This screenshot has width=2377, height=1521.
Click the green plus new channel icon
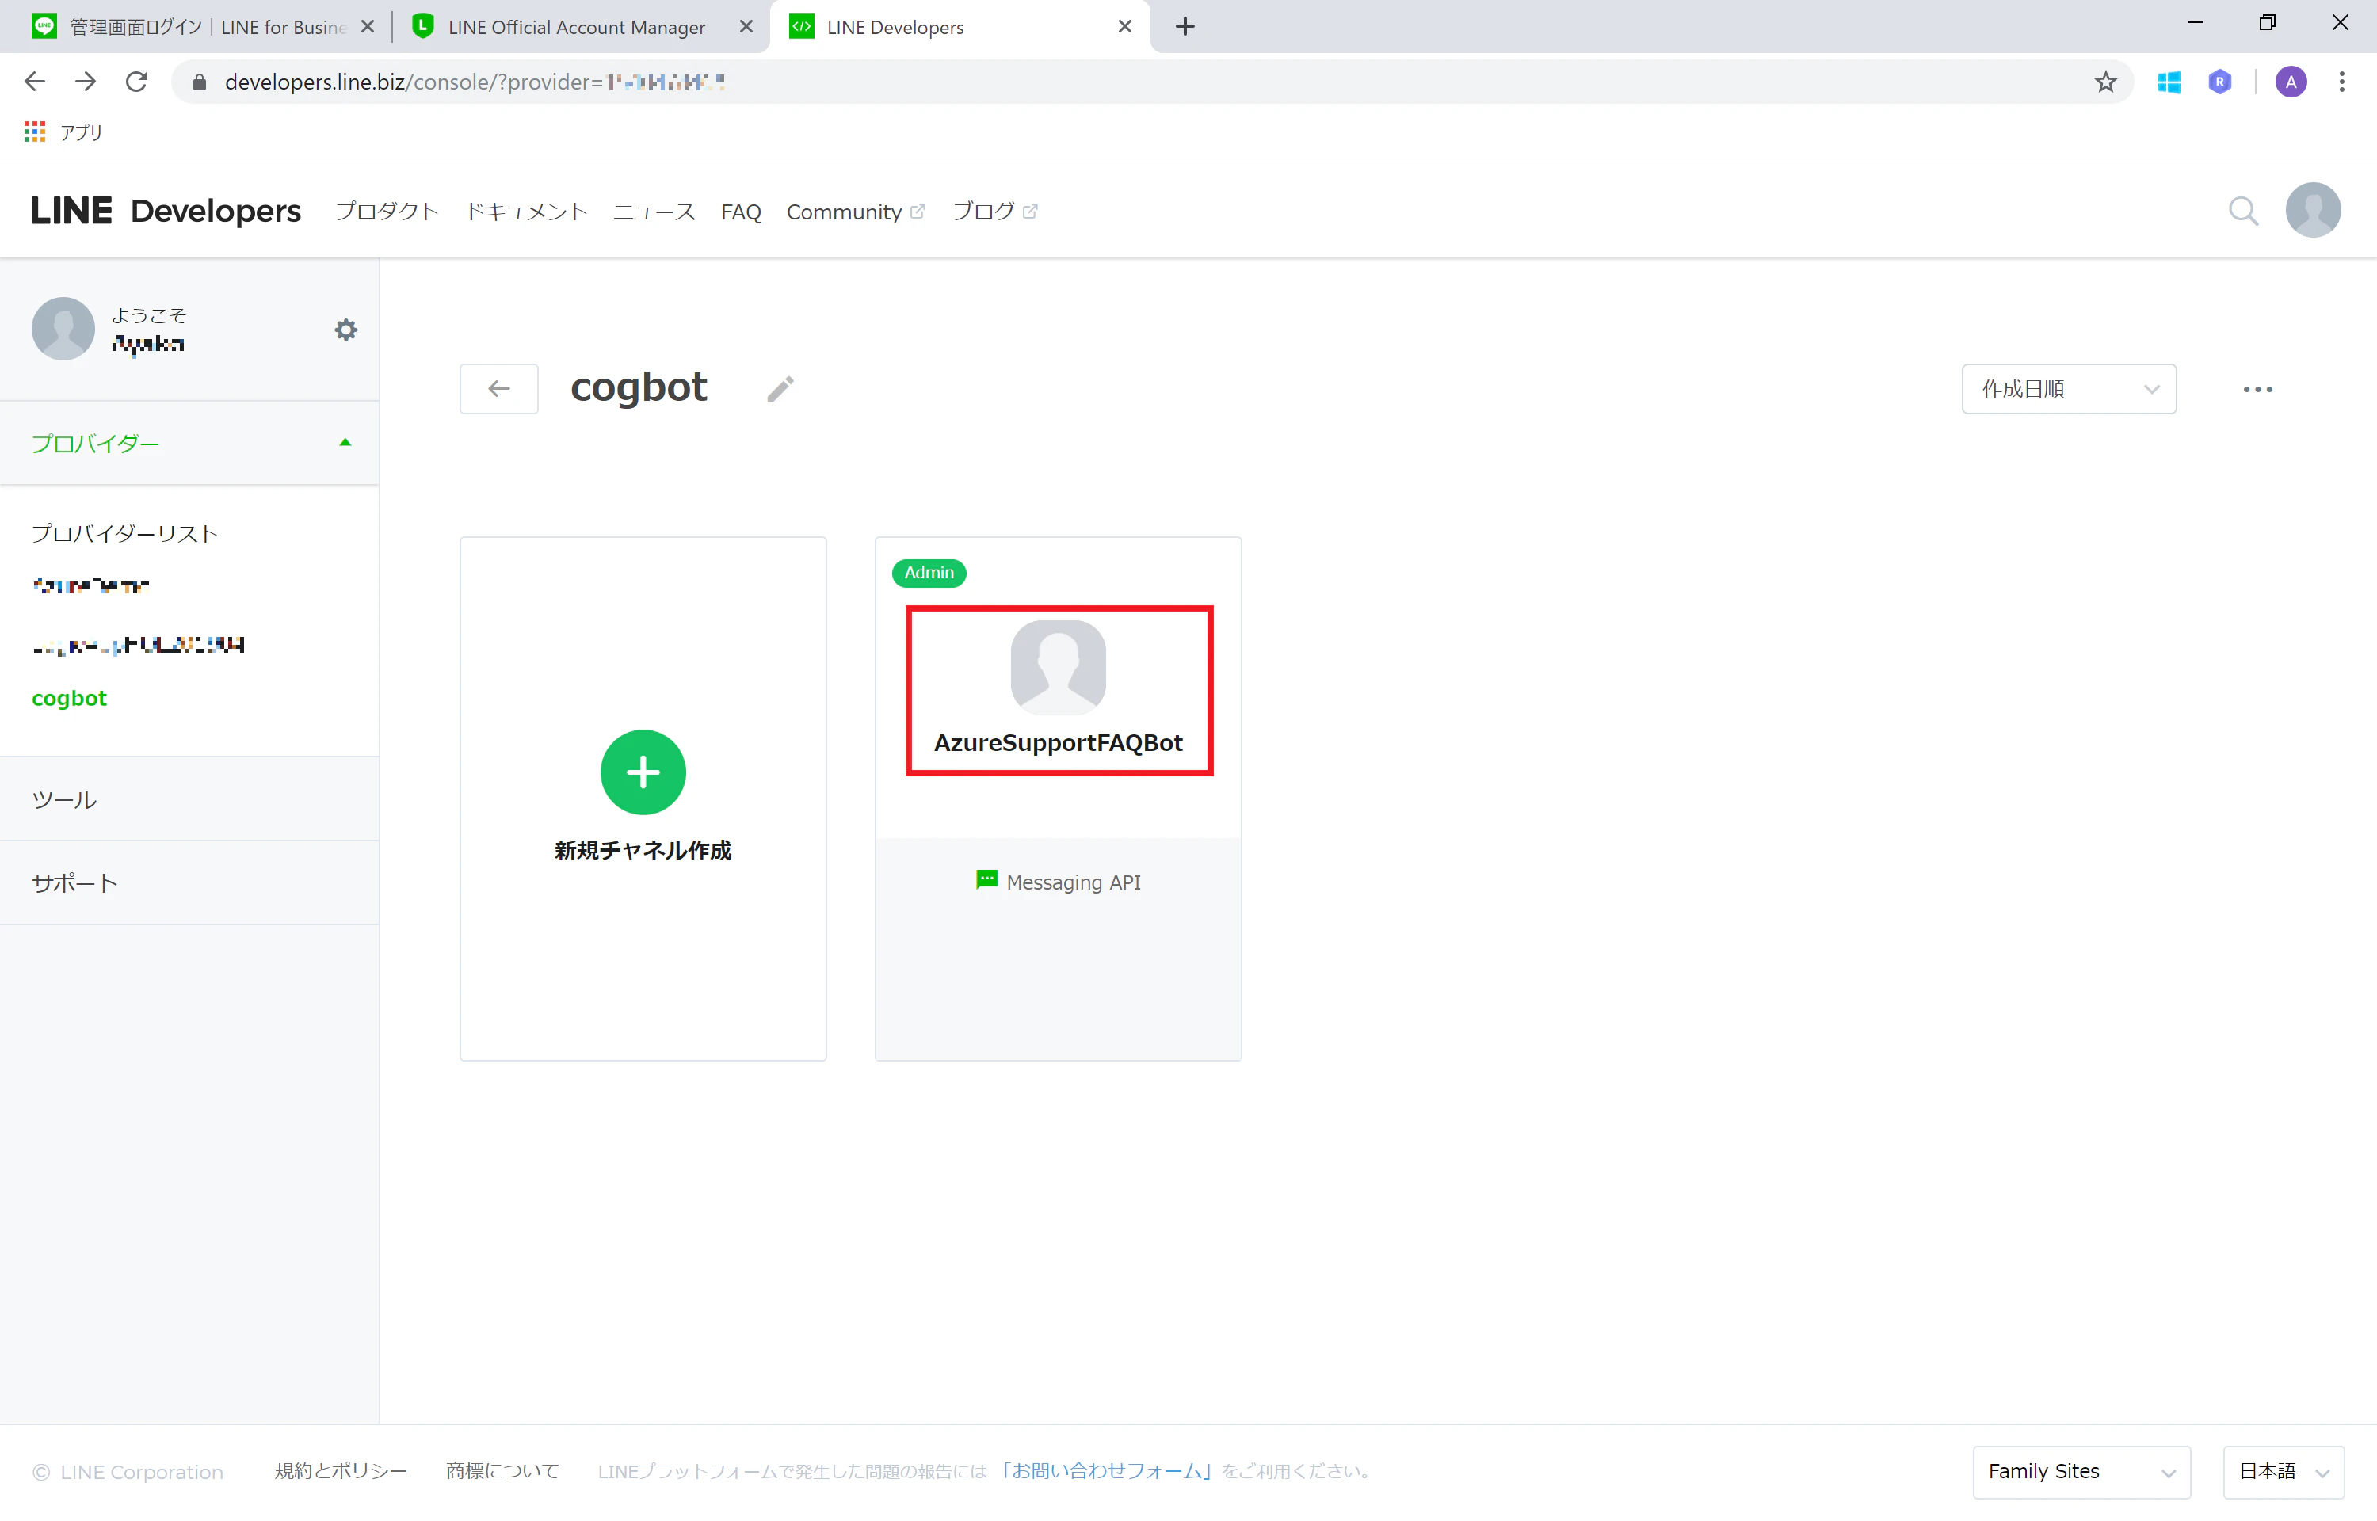(x=643, y=772)
